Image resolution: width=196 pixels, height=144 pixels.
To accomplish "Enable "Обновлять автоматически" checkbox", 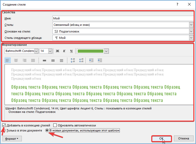I will pyautogui.click(x=55, y=125).
